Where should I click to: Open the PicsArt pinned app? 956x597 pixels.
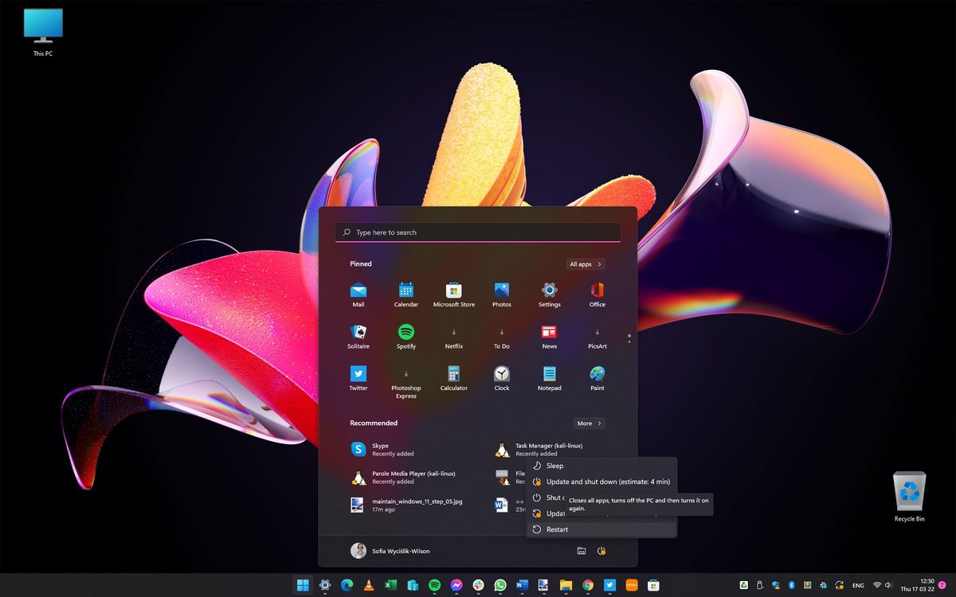click(x=596, y=333)
